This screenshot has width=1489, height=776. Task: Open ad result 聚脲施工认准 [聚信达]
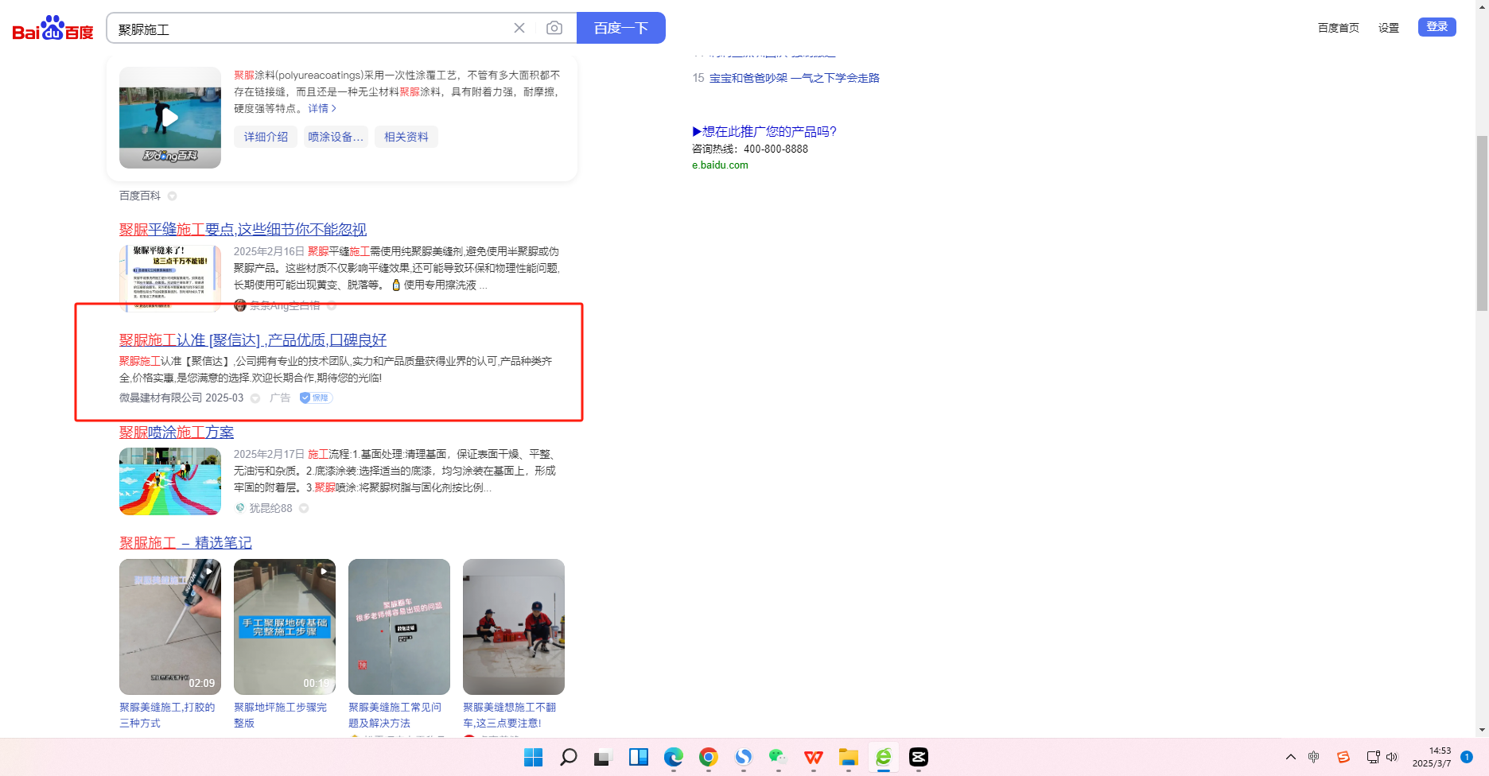[x=253, y=339]
